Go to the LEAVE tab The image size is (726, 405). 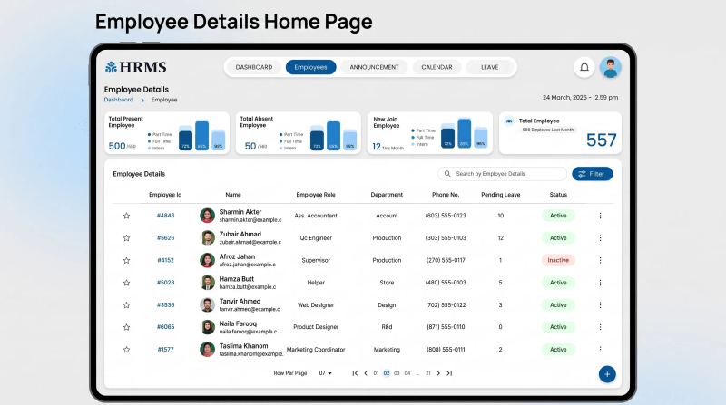pyautogui.click(x=489, y=67)
